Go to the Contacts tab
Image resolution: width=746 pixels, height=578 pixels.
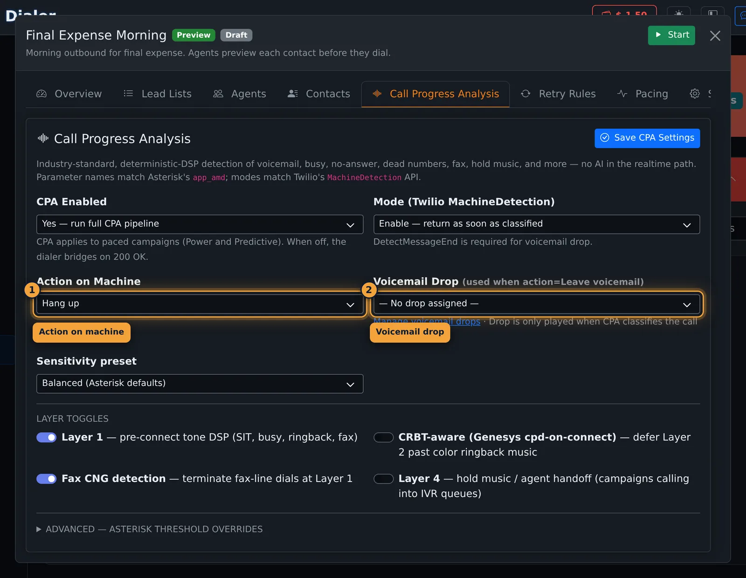[319, 94]
